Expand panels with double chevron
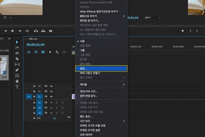 coord(9,39)
